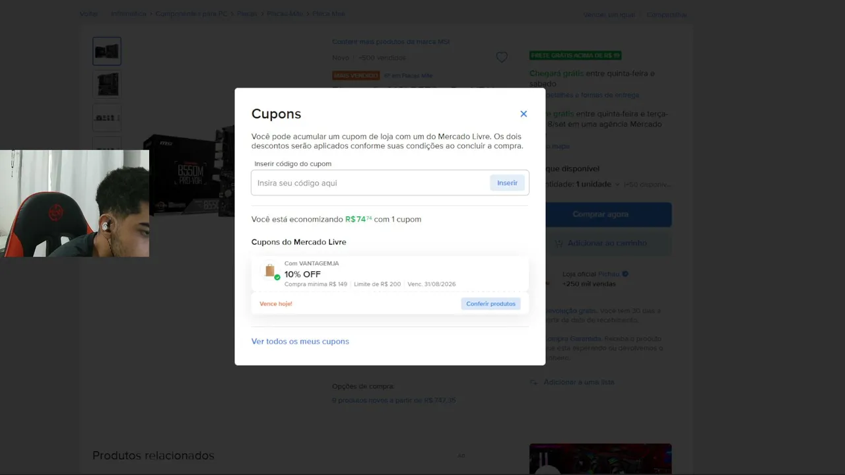Click the +250 mil vendas seller stat

coord(589,284)
